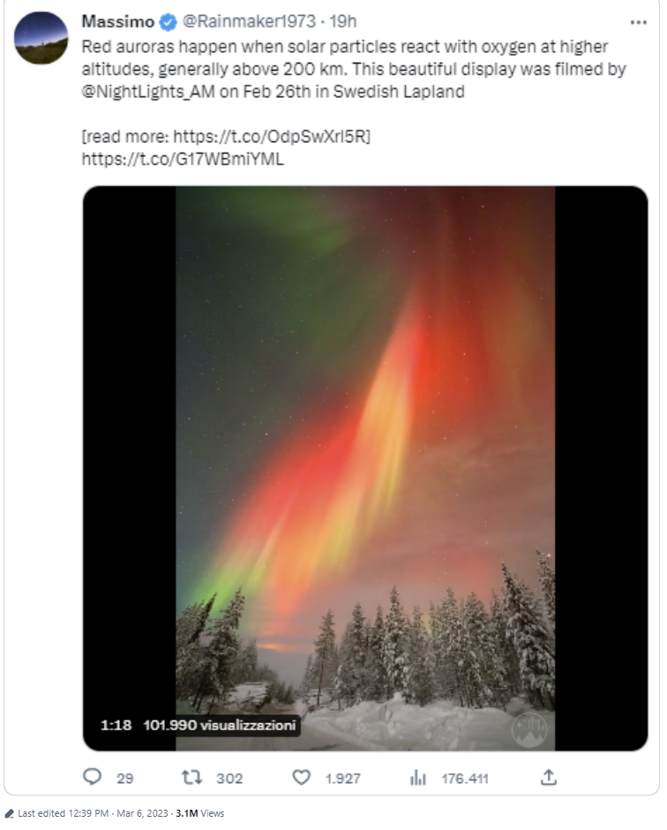Screen dimensions: 667x830
Task: Click the 3.1M Views label
Action: pos(200,813)
